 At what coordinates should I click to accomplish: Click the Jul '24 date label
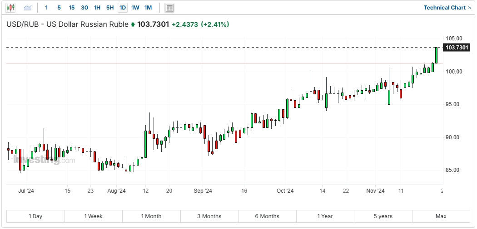[26, 191]
